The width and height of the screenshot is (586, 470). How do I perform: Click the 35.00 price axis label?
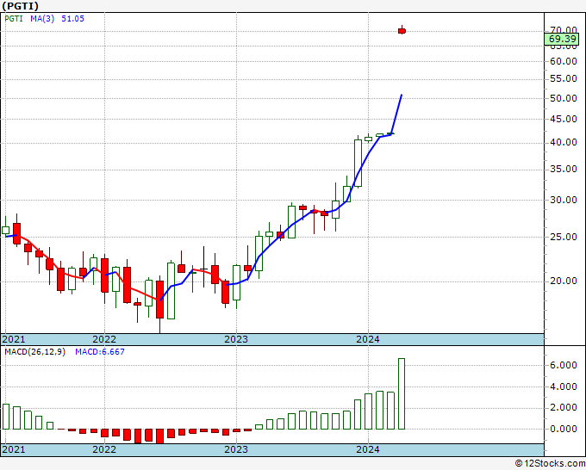tap(564, 169)
